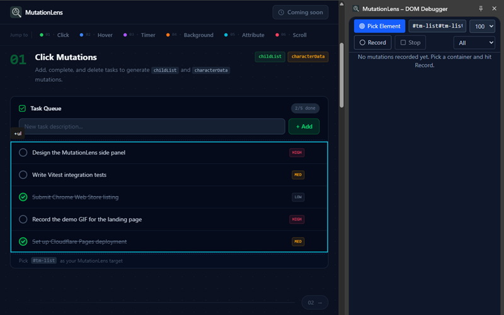Click the large 01 section number
This screenshot has height=315, width=504.
[18, 59]
